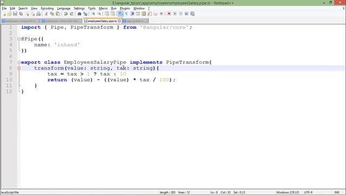Toggle the Document Map panel icon
The width and height of the screenshot is (346, 195).
pos(144,14)
